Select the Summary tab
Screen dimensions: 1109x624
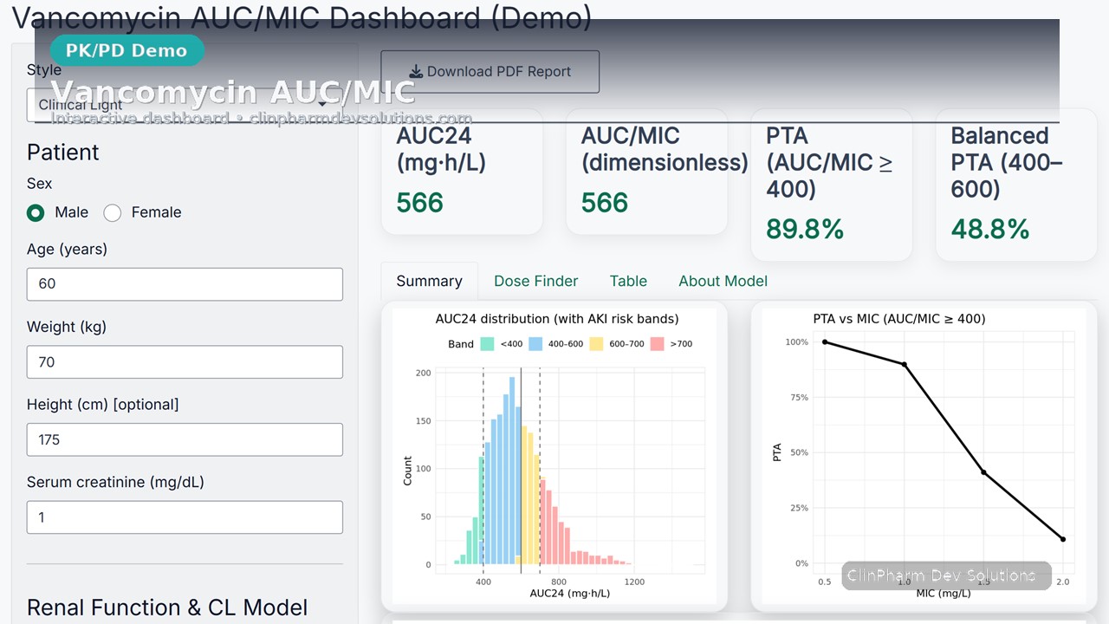[429, 281]
